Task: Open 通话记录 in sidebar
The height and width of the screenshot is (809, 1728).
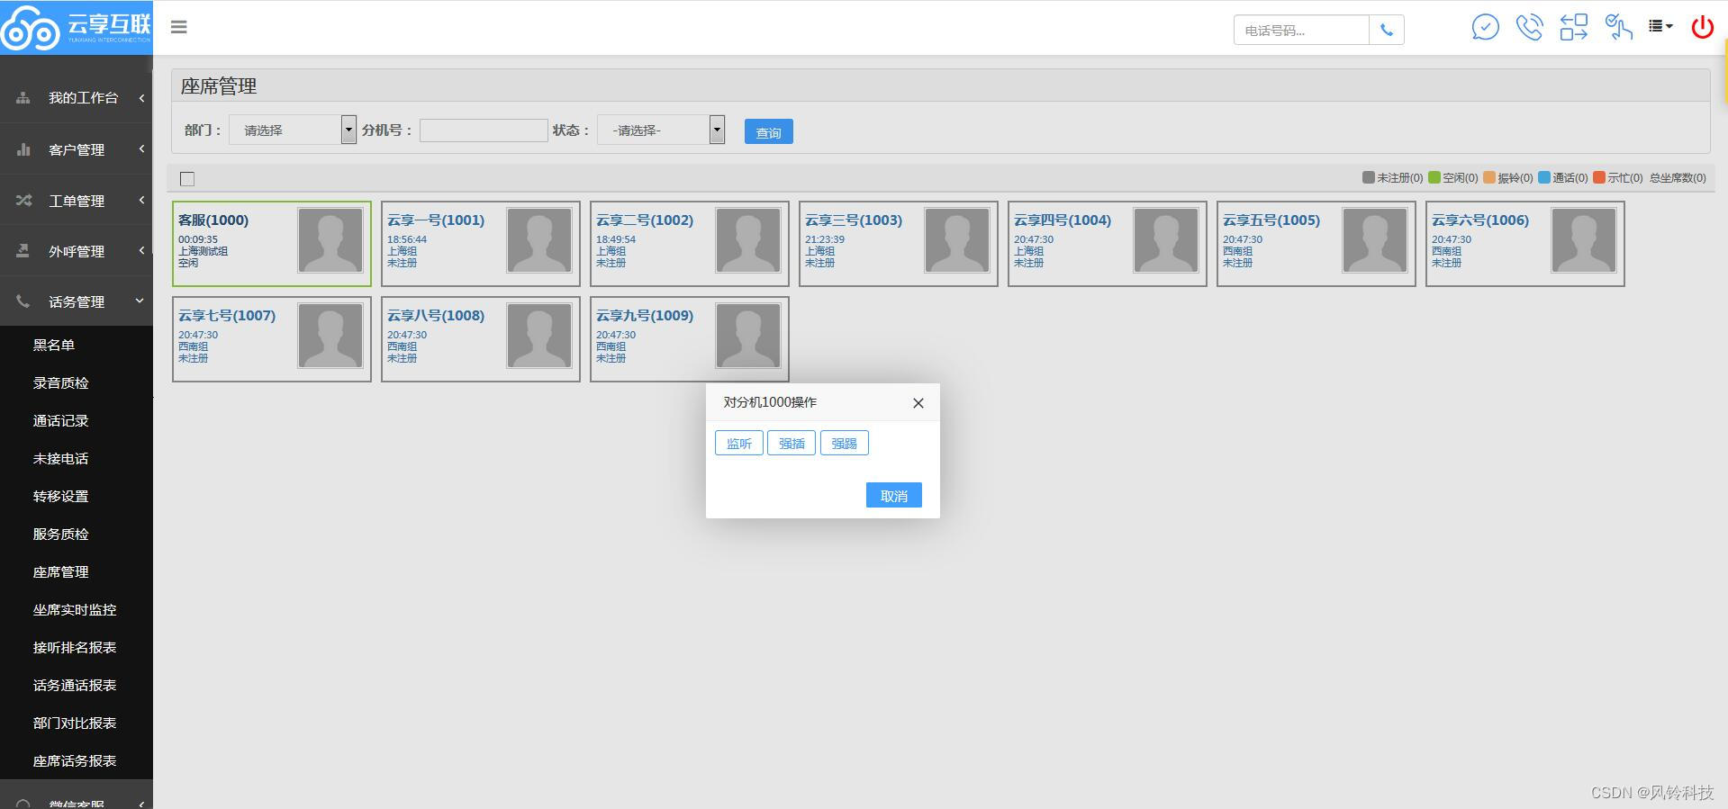Action: point(60,420)
